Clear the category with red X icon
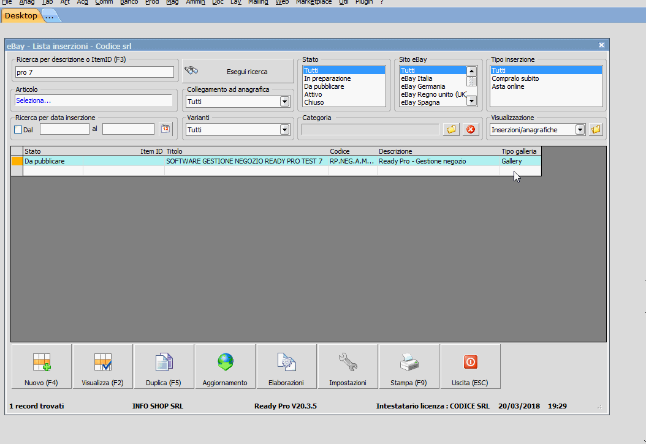 tap(471, 130)
